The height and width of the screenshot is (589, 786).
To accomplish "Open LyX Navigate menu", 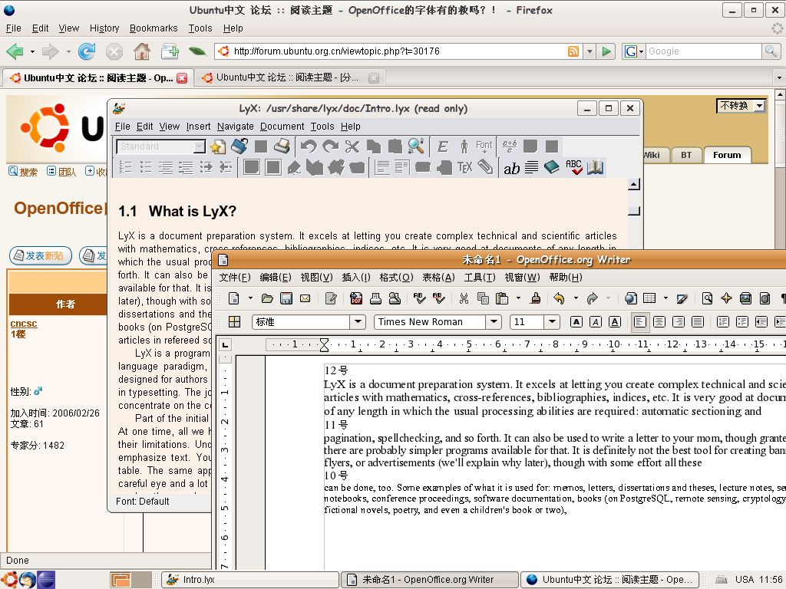I will [x=235, y=127].
